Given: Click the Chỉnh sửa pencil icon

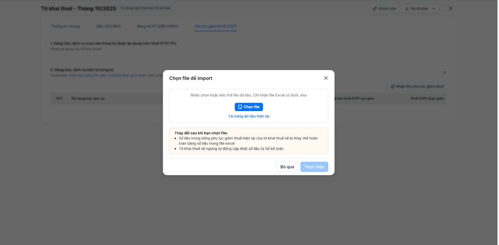Looking at the screenshot, I should (x=375, y=9).
